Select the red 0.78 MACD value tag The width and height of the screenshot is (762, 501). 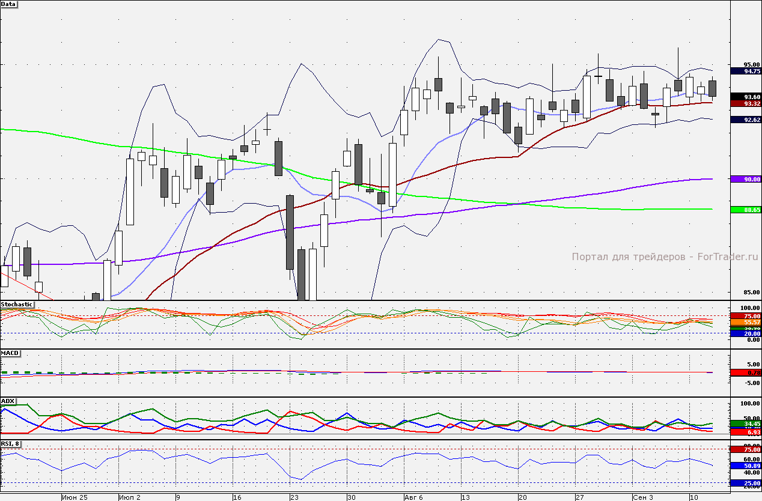[746, 373]
